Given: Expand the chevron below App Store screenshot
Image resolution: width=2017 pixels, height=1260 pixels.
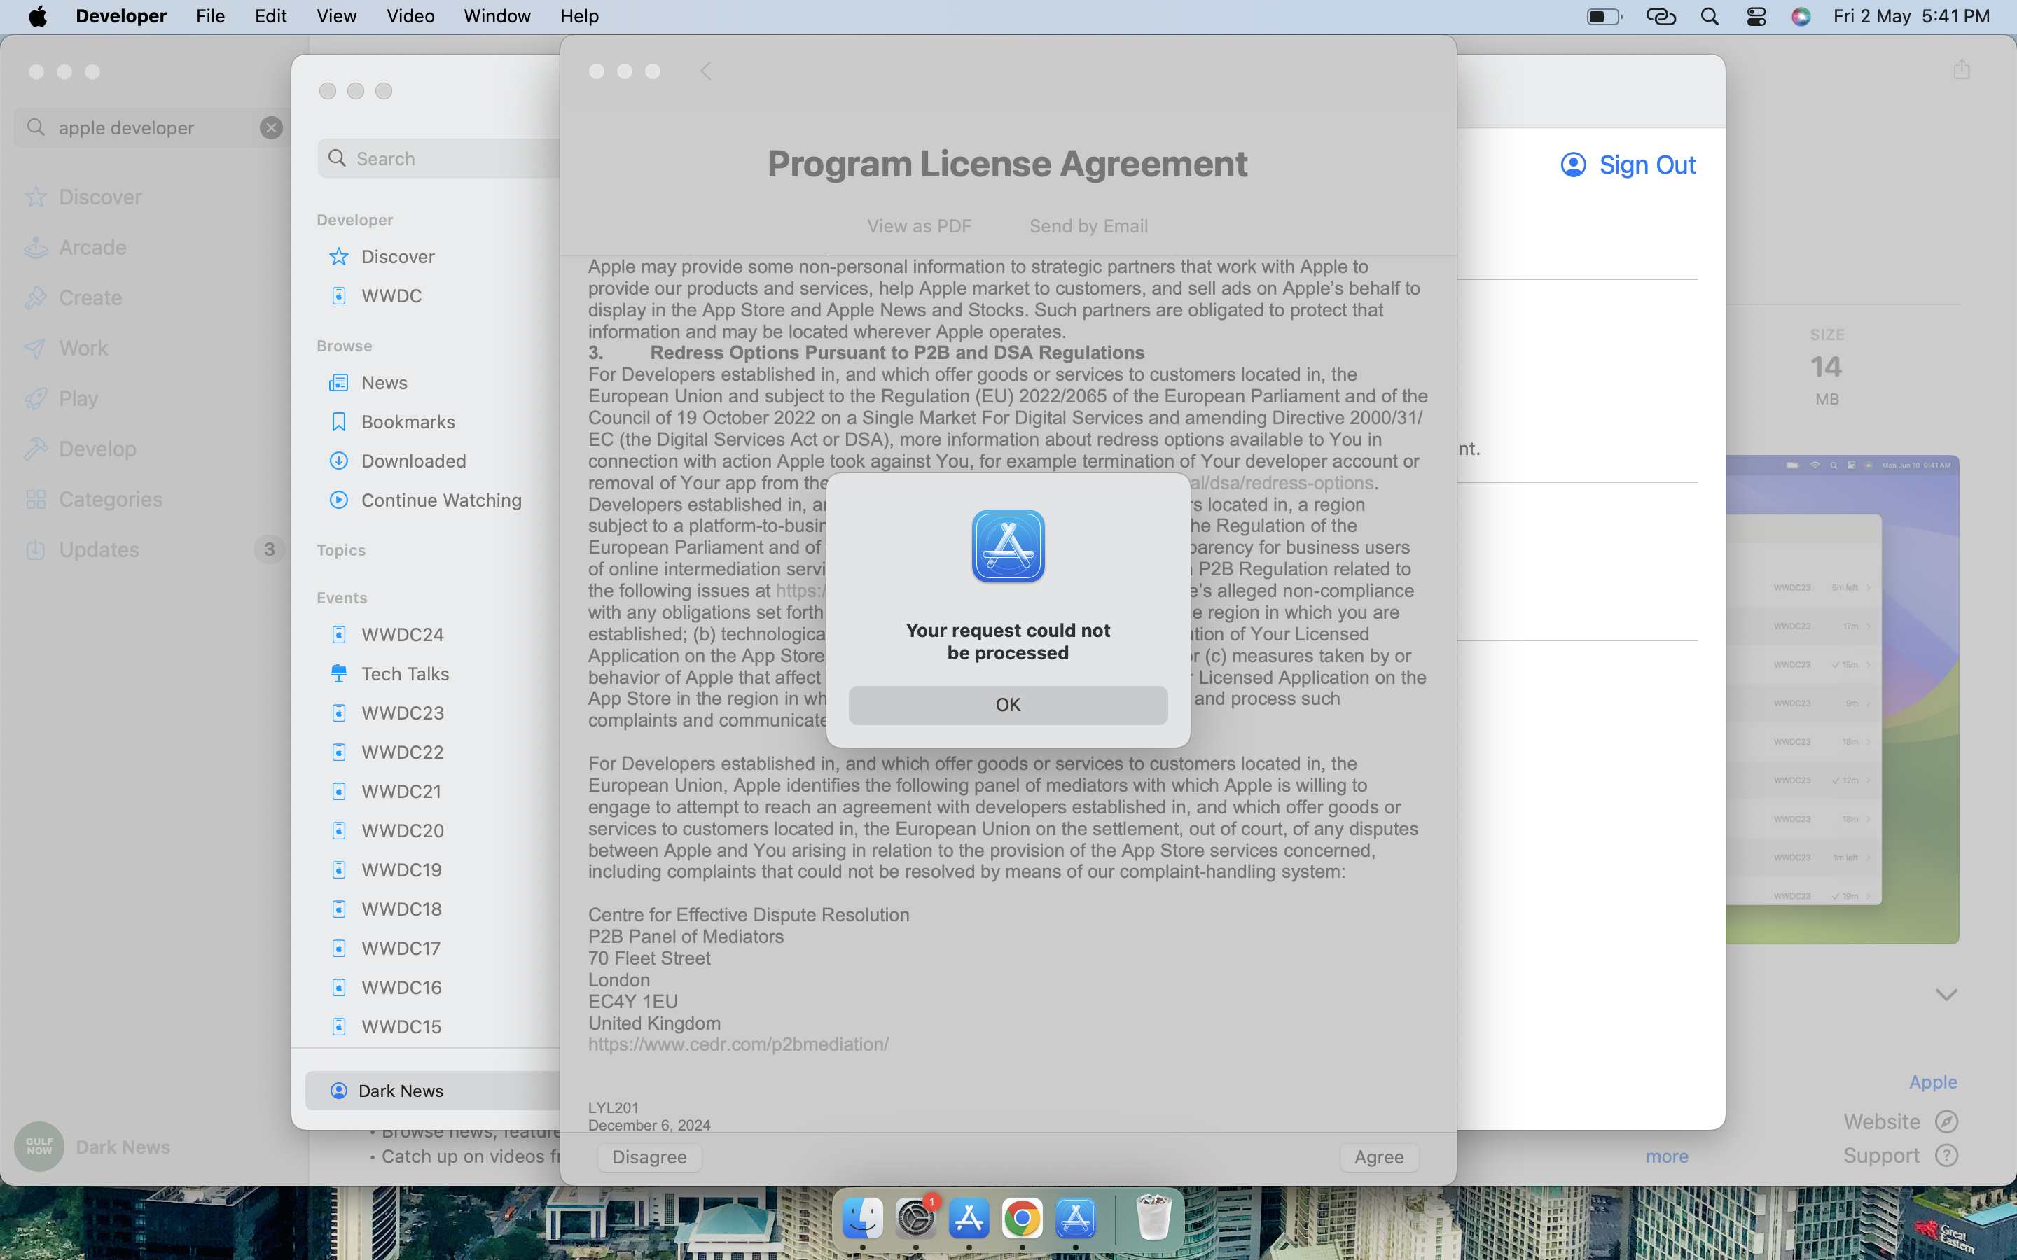Looking at the screenshot, I should (1946, 994).
